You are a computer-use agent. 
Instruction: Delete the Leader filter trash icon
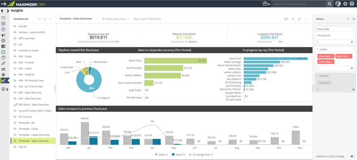pos(318,68)
